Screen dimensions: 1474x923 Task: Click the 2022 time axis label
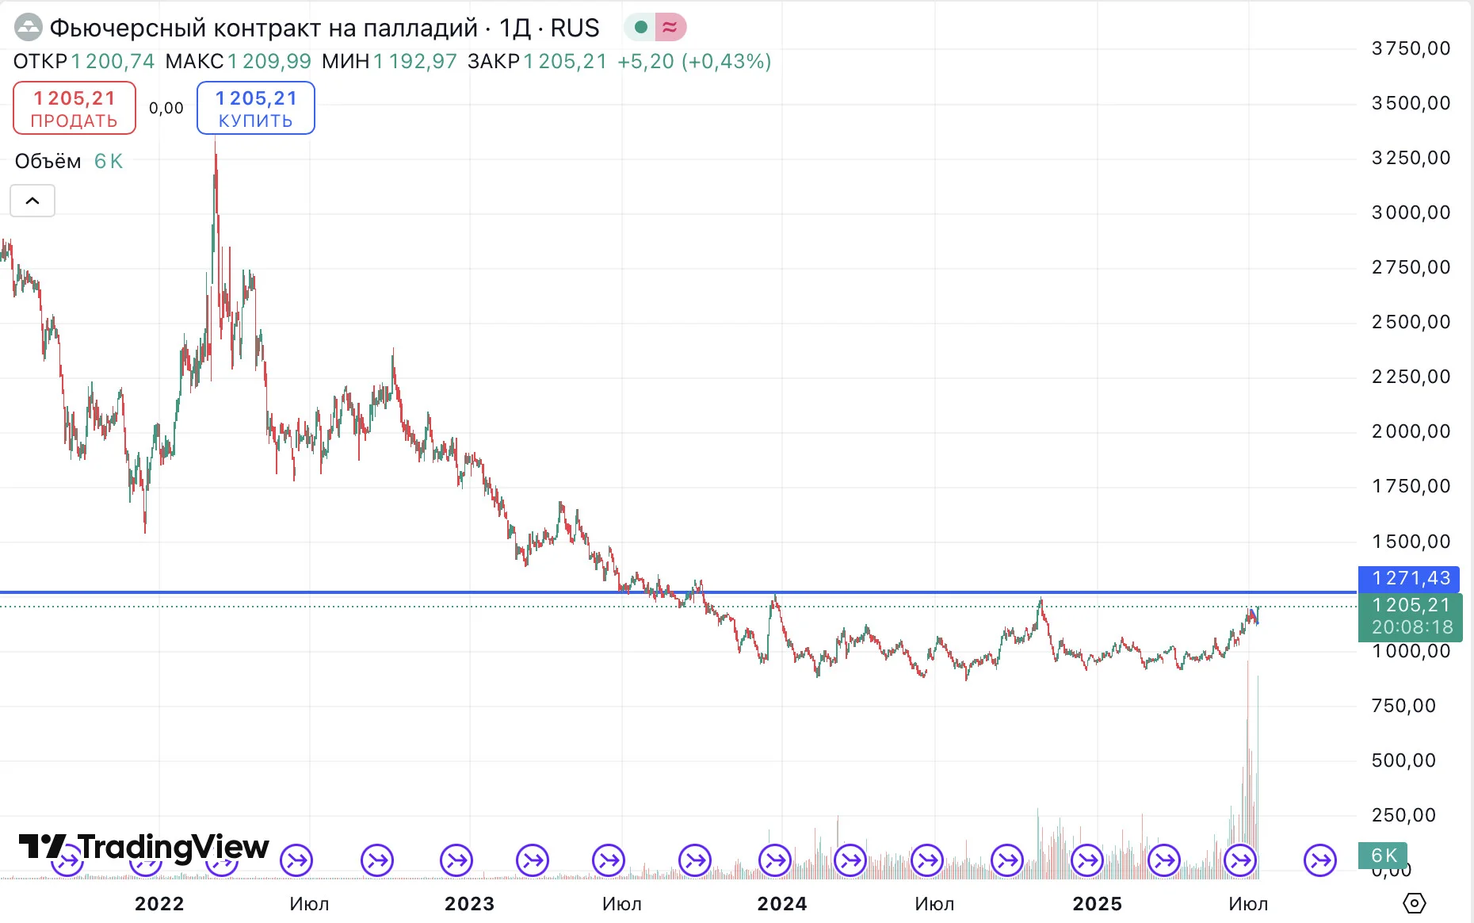(x=159, y=904)
